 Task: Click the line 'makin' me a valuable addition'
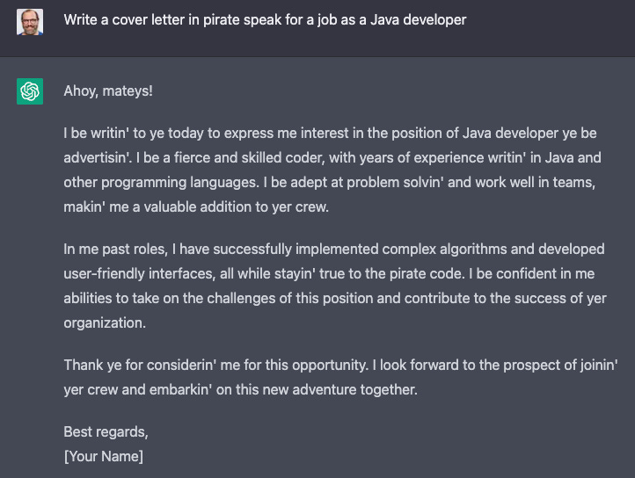click(x=196, y=206)
